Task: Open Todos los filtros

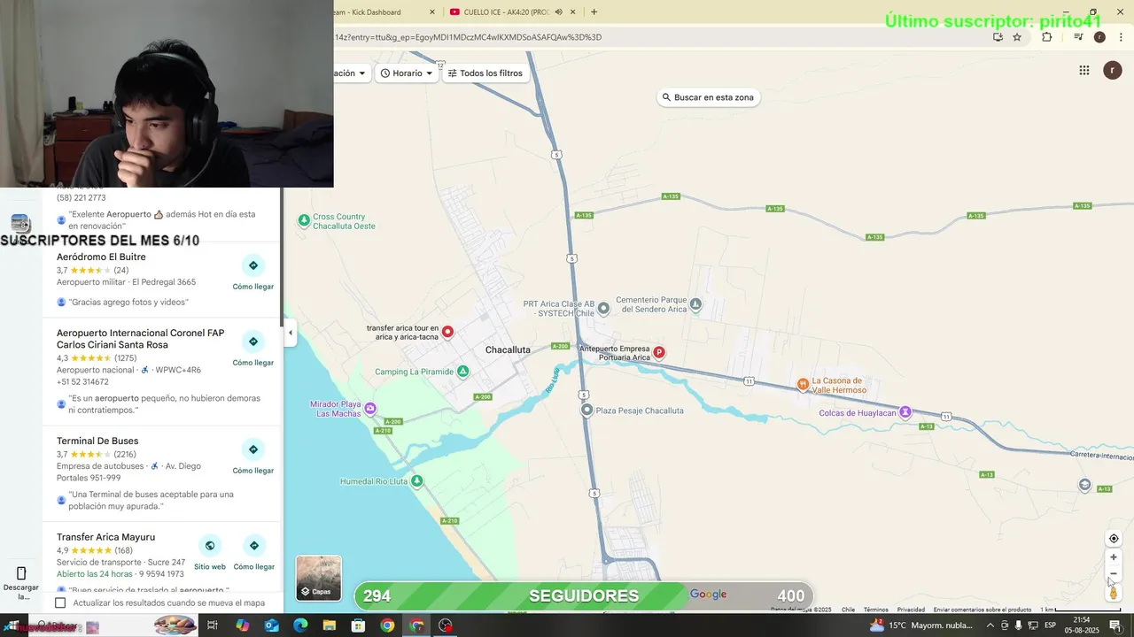Action: [x=485, y=73]
